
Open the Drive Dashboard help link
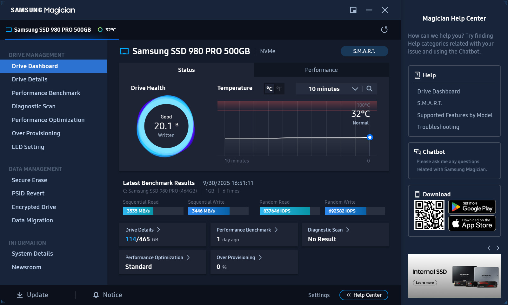(x=438, y=92)
